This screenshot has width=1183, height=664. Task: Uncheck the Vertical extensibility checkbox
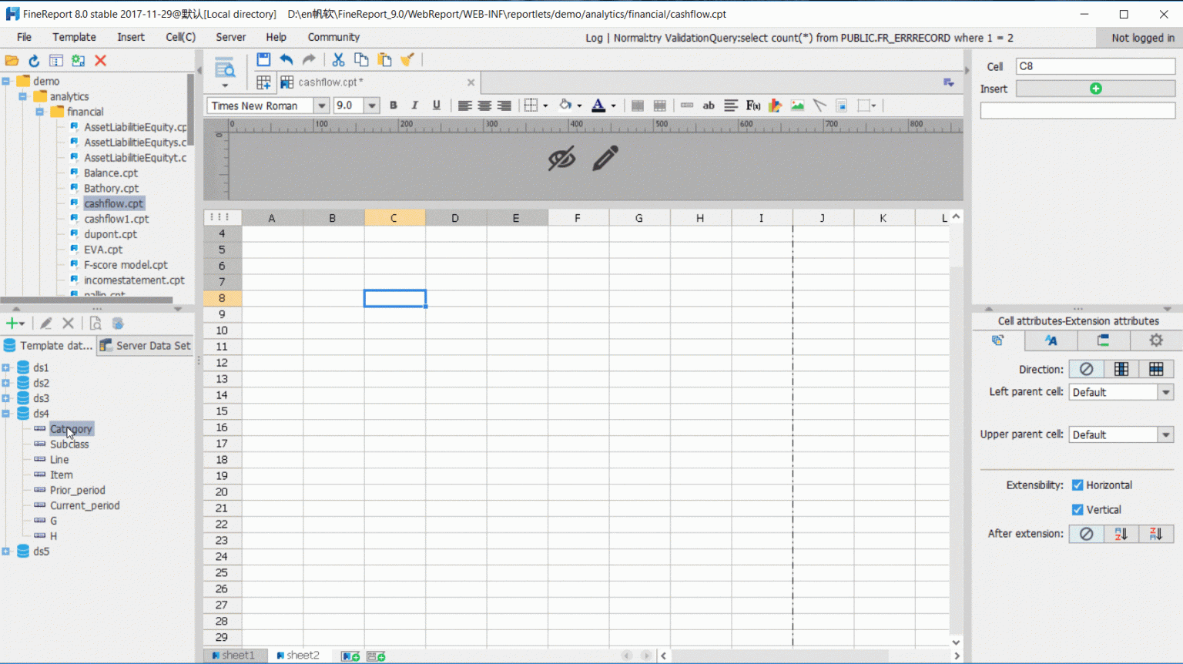[1077, 509]
